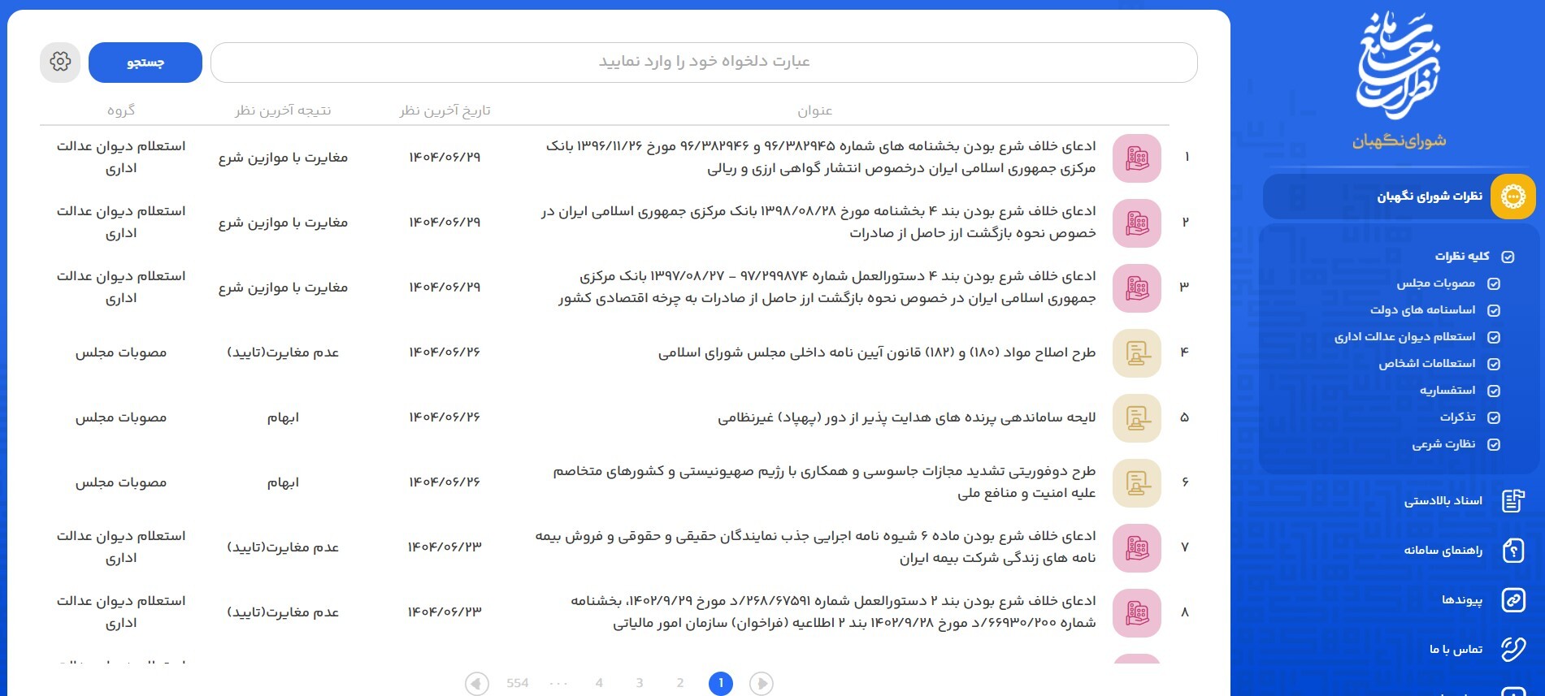Toggle the استعلامات اشخاص checkbox
1545x696 pixels.
tap(1493, 364)
